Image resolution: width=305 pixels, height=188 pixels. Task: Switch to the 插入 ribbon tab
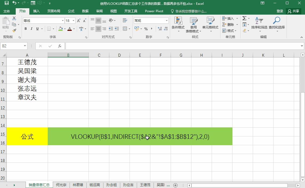(x=36, y=11)
